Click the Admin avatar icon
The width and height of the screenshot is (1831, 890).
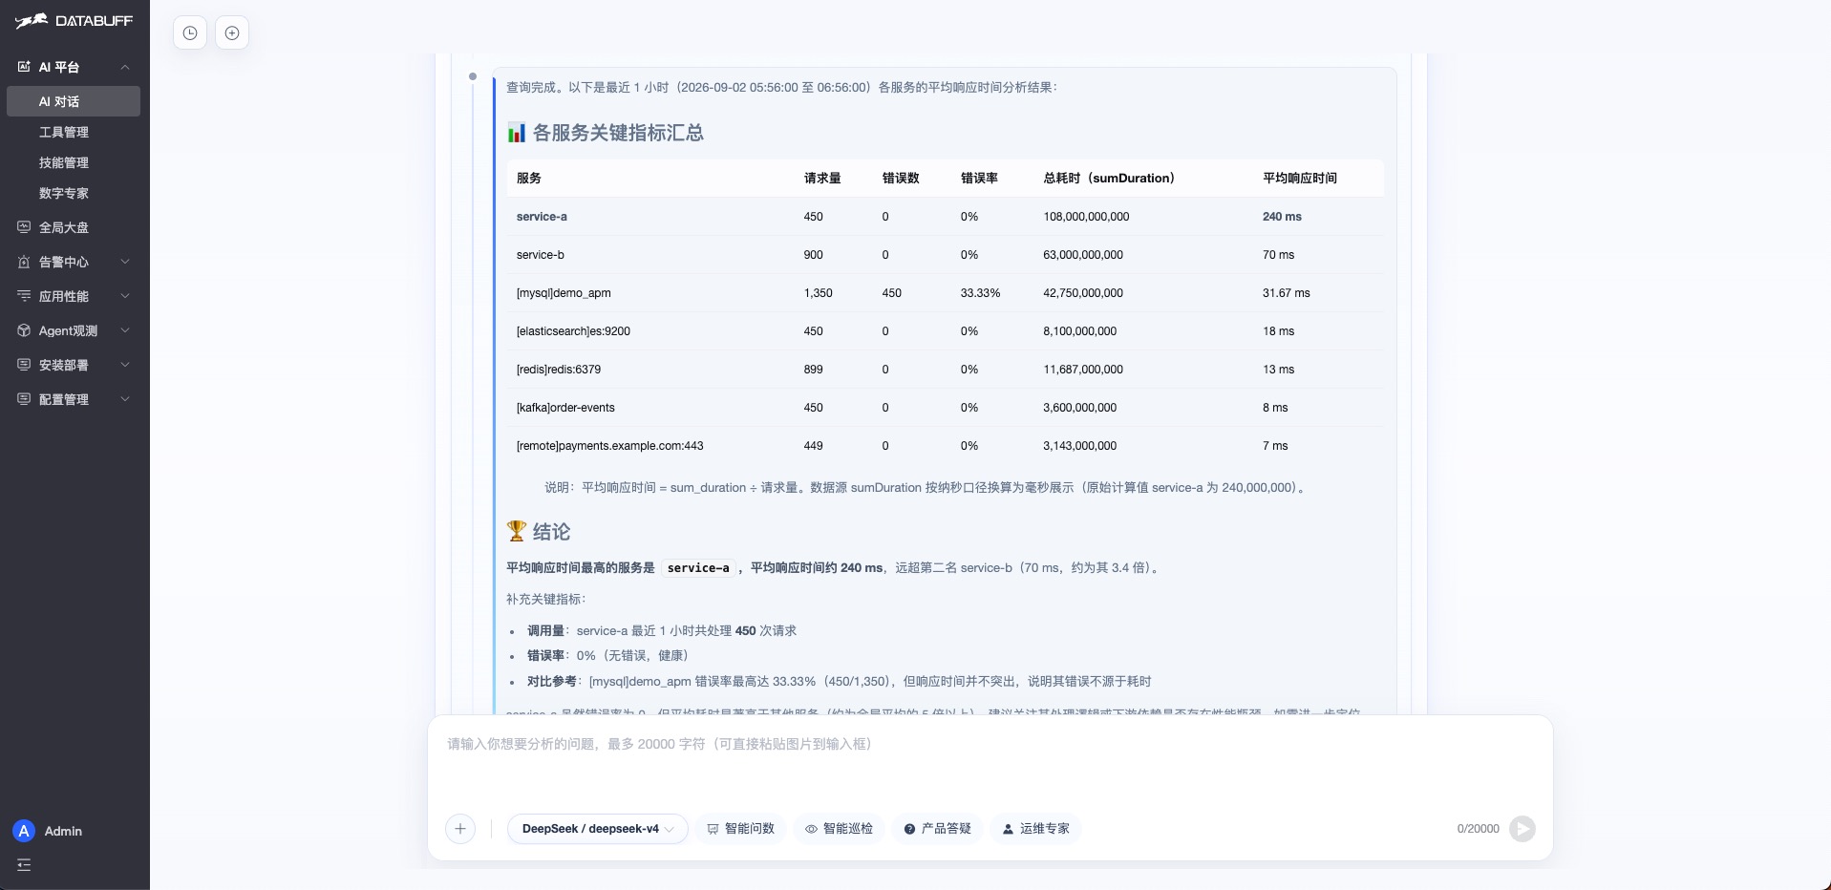click(24, 831)
